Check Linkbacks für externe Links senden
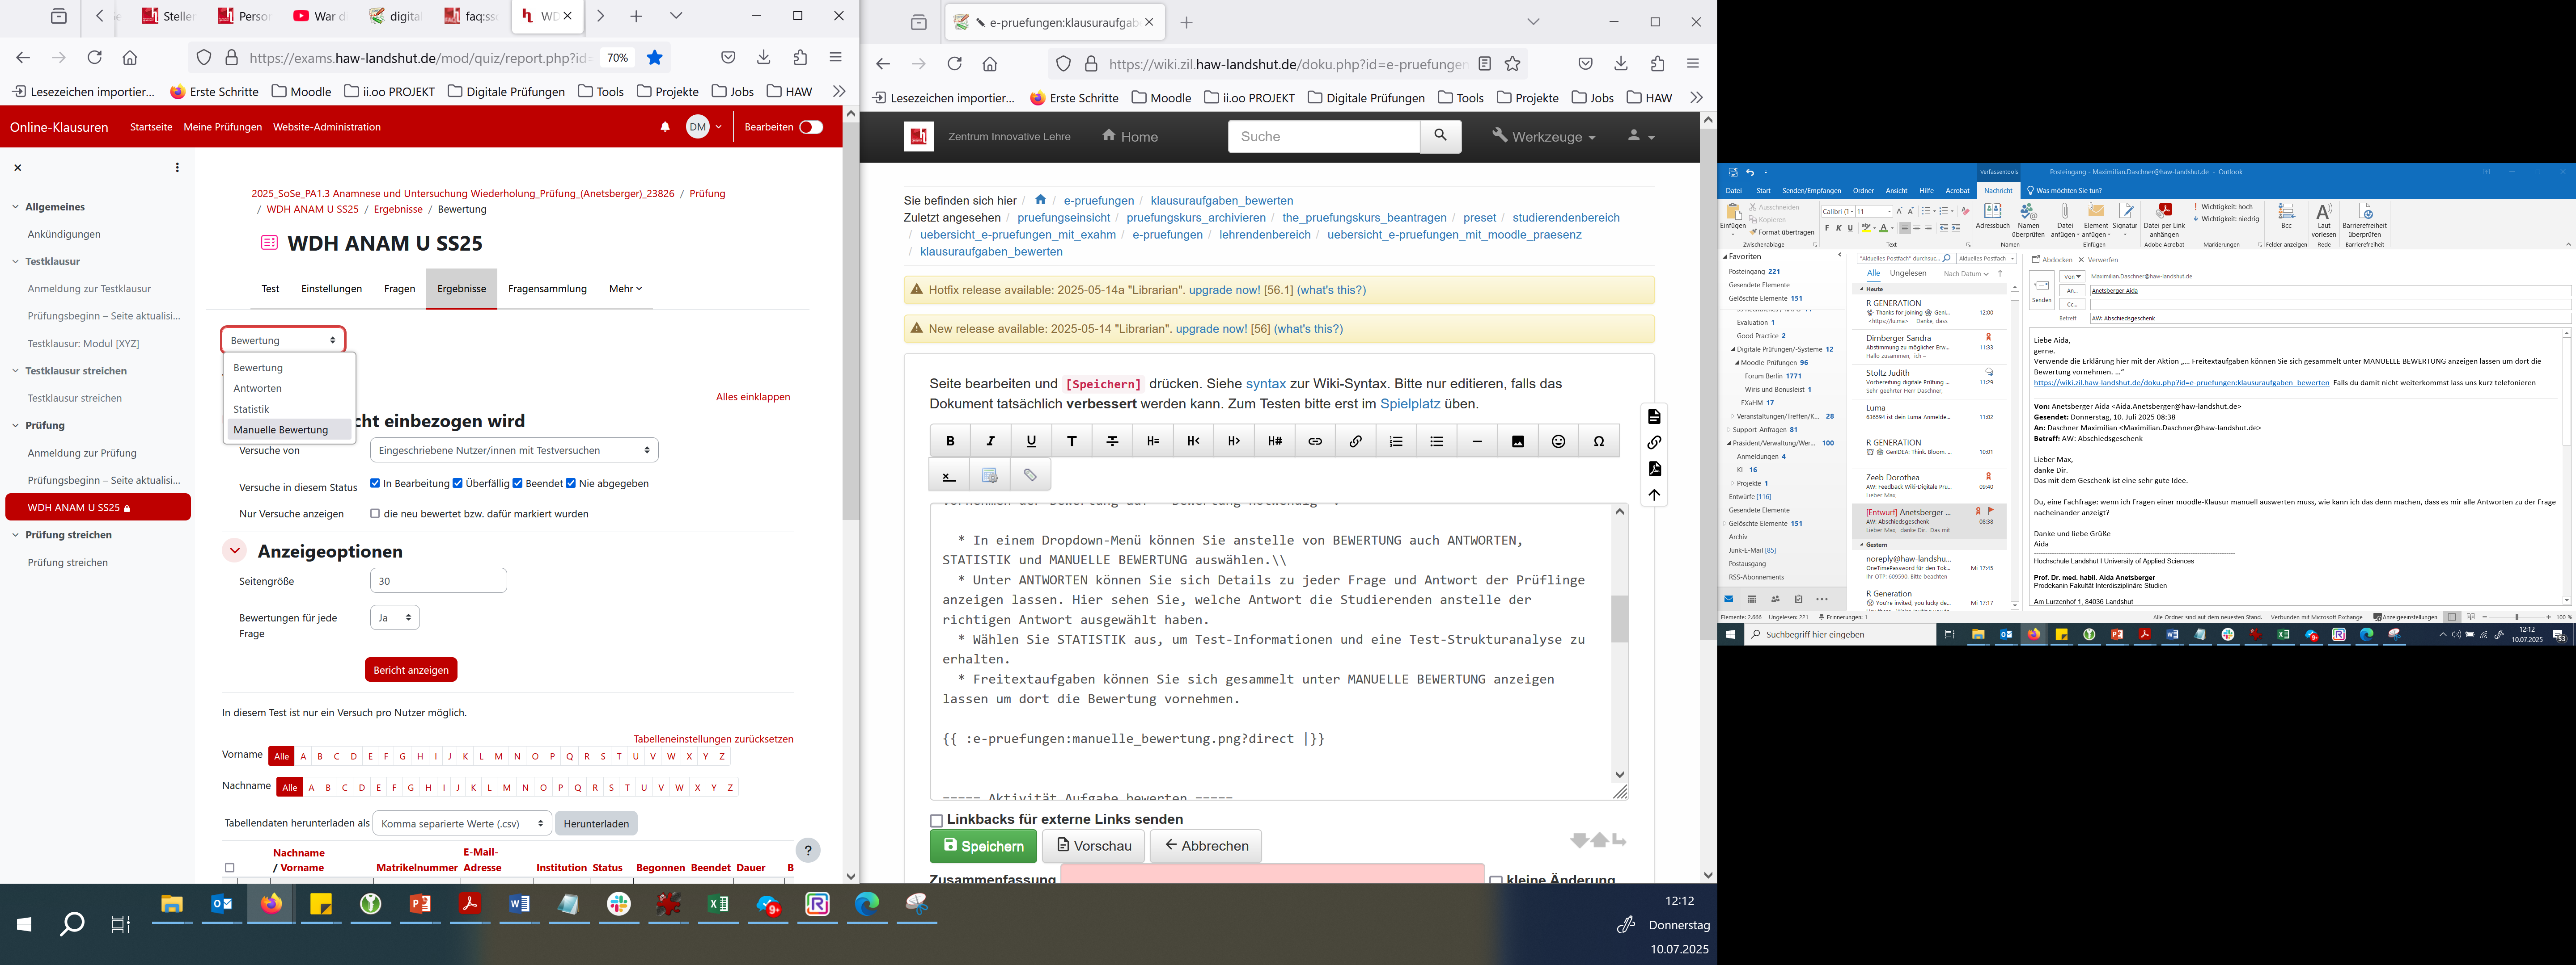 pos(936,821)
